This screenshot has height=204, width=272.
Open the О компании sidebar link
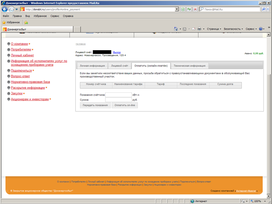tap(19, 44)
